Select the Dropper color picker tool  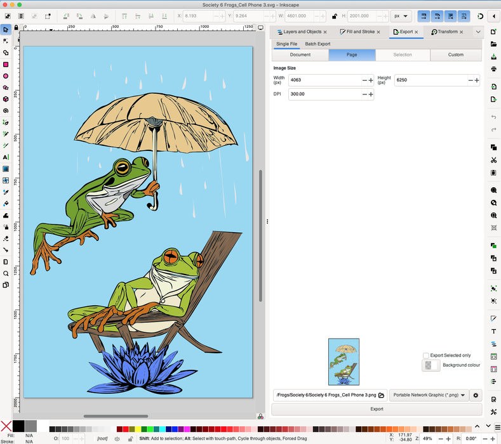point(6,192)
